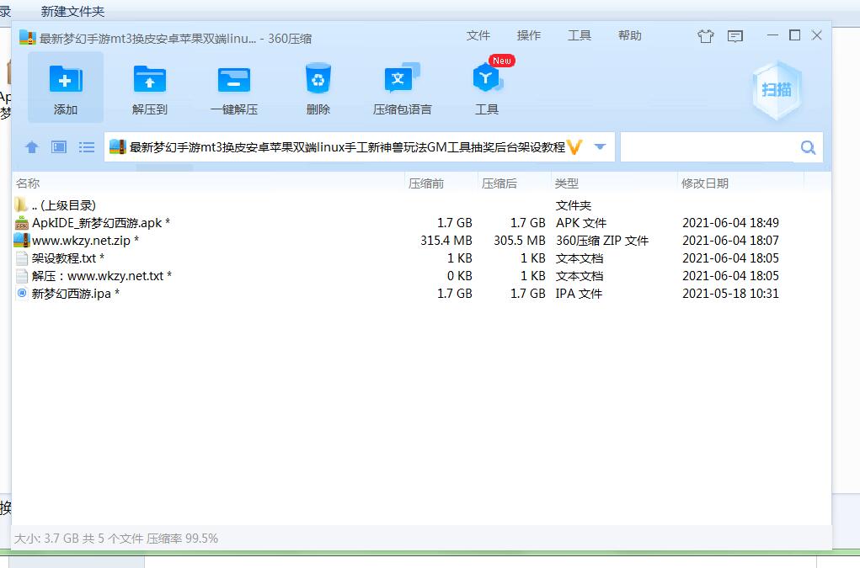This screenshot has width=860, height=568.
Task: Open the 操作 menu
Action: [529, 35]
